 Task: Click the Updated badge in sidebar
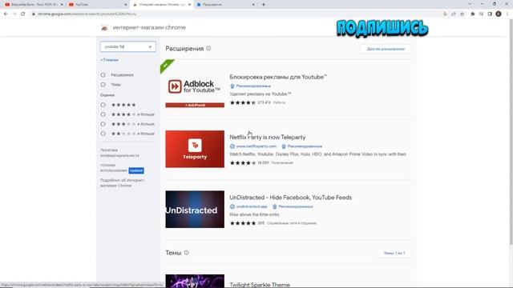(136, 170)
